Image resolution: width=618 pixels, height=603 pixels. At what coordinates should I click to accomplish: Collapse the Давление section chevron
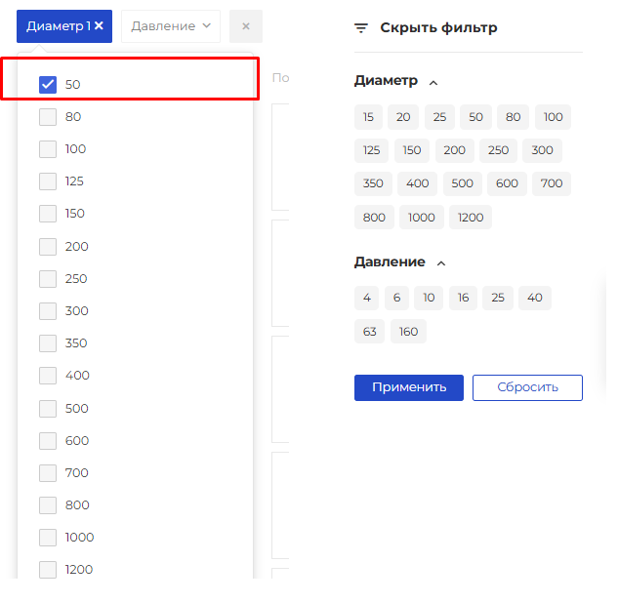pyautogui.click(x=440, y=263)
